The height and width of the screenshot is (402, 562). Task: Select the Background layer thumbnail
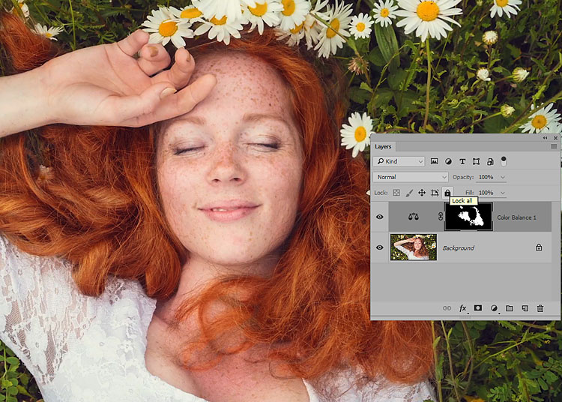(x=413, y=247)
